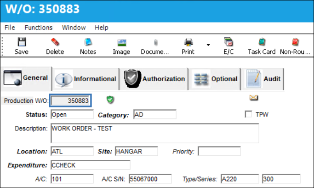
Task: Click the toolbar grip handle dots
Action: pos(2,47)
